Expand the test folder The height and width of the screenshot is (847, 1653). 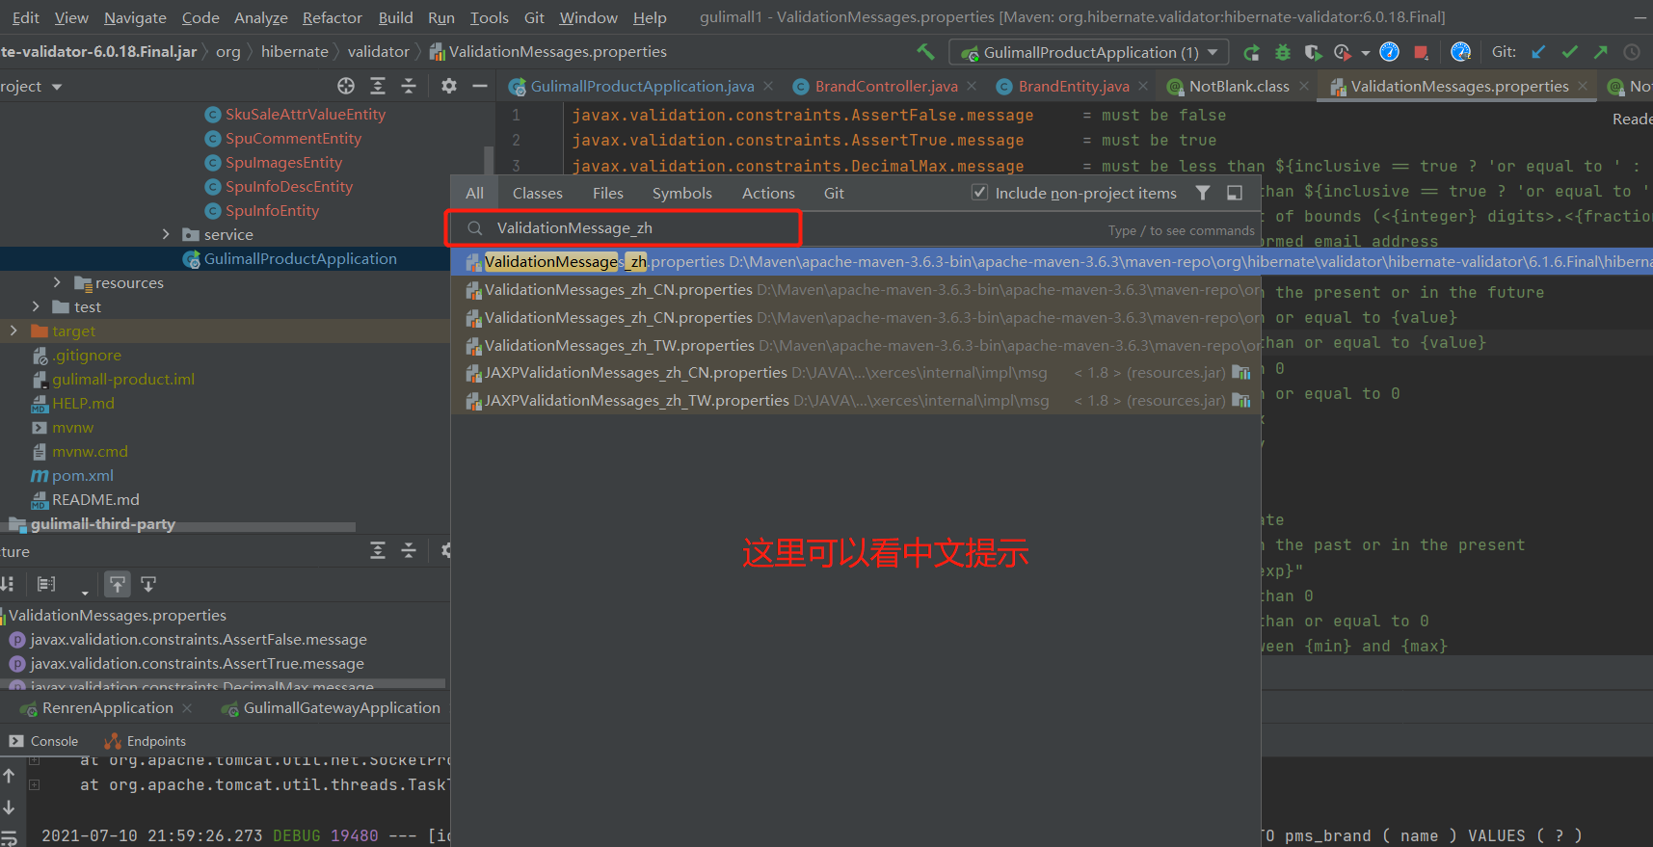click(36, 306)
